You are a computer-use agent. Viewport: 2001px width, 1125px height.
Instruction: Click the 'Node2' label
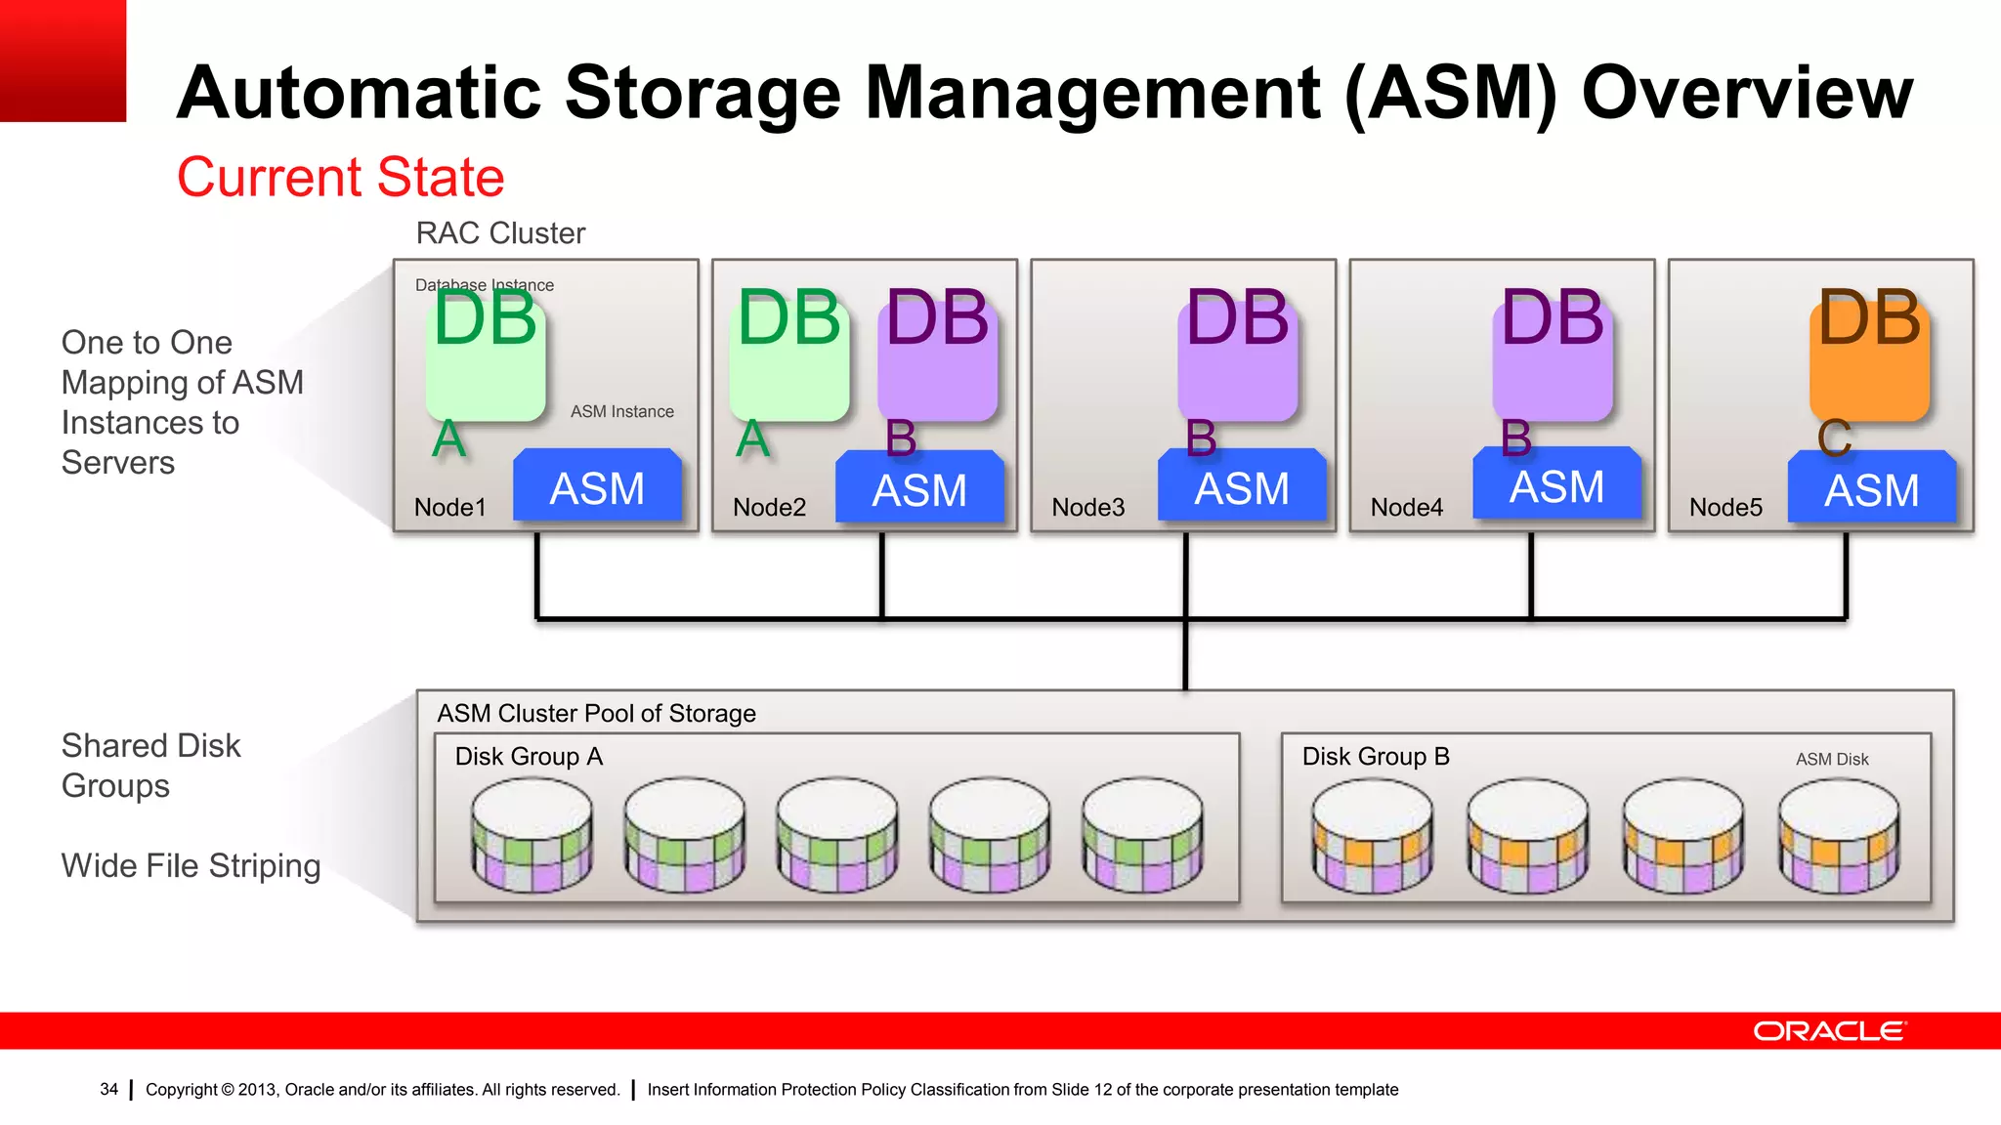click(769, 508)
